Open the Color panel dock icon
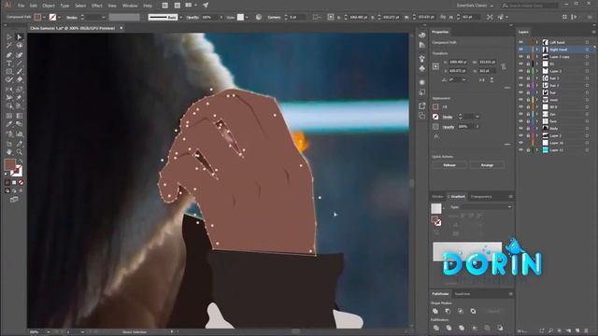This screenshot has width=598, height=336. [x=422, y=35]
